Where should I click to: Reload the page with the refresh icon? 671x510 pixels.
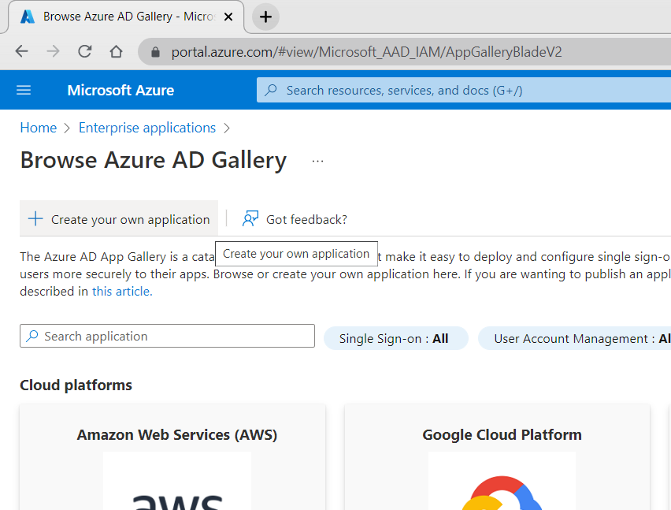point(85,51)
